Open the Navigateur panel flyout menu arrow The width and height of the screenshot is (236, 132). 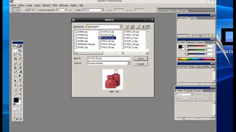pos(214,18)
